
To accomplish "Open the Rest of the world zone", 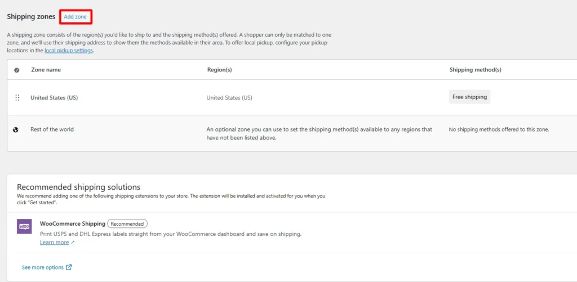I will click(52, 129).
